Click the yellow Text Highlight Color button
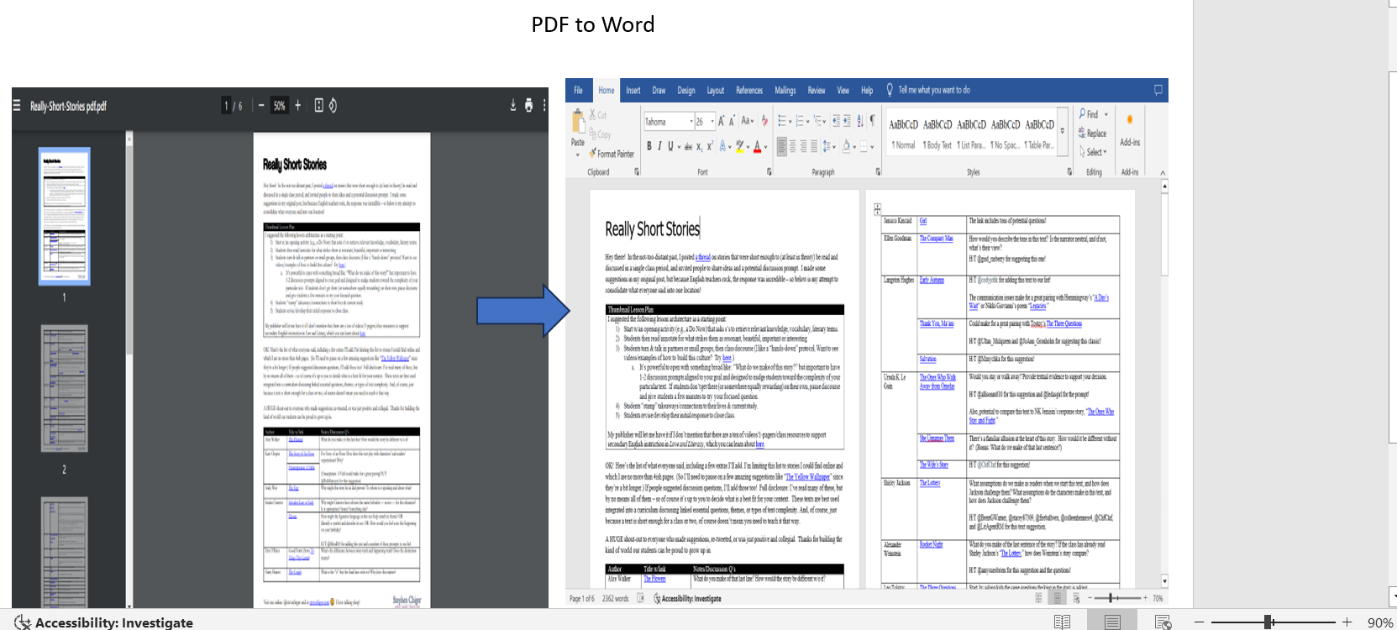The width and height of the screenshot is (1397, 630). 740,146
